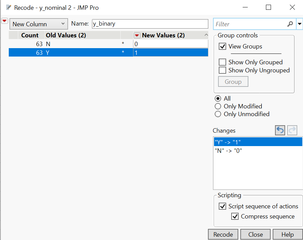Click the redo arrow in Changes
The image size is (303, 240).
click(292, 130)
